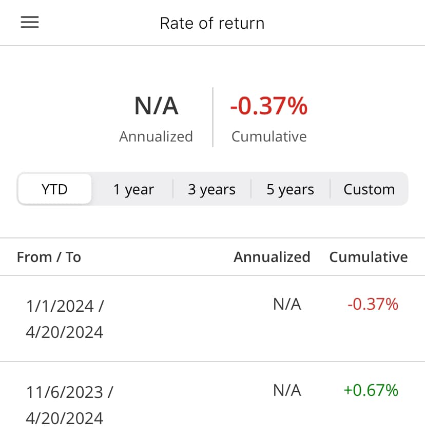Select the YTD time range
Image resolution: width=425 pixels, height=441 pixels.
click(54, 189)
